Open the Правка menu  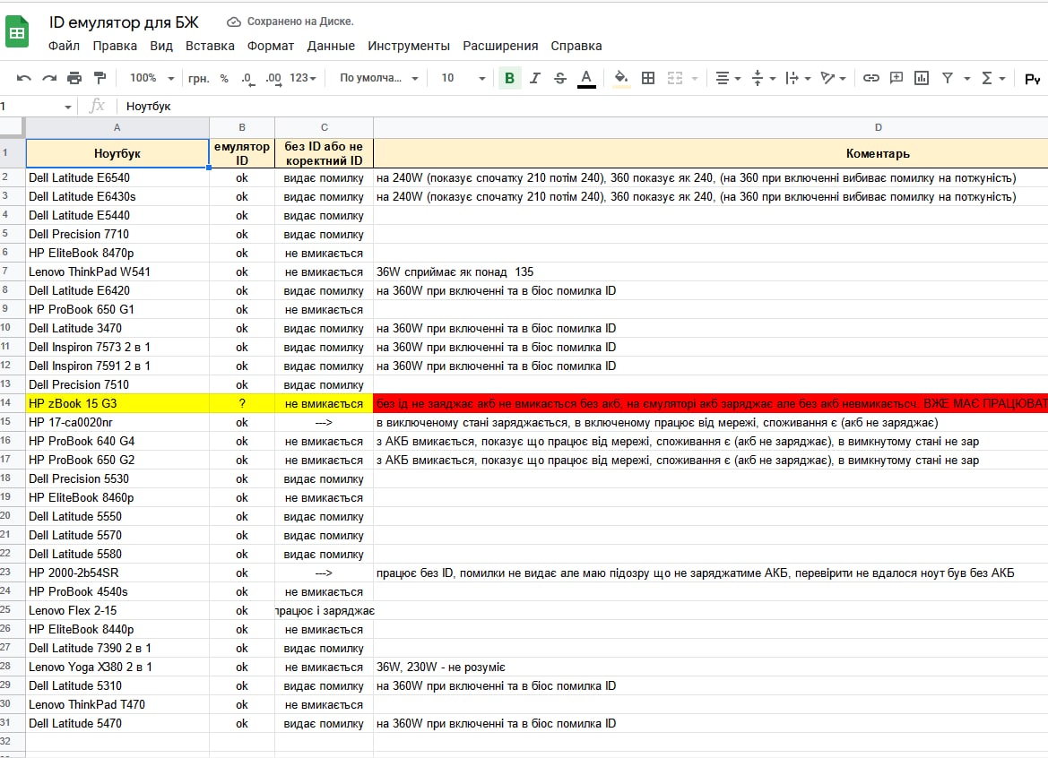[115, 46]
